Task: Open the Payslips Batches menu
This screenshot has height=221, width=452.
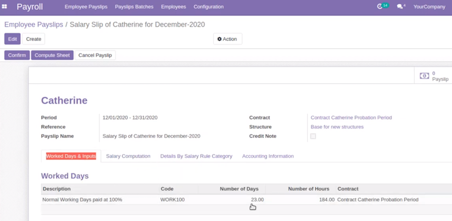Action: click(134, 7)
